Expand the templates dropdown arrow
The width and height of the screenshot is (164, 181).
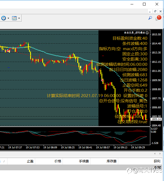tap(19, 18)
